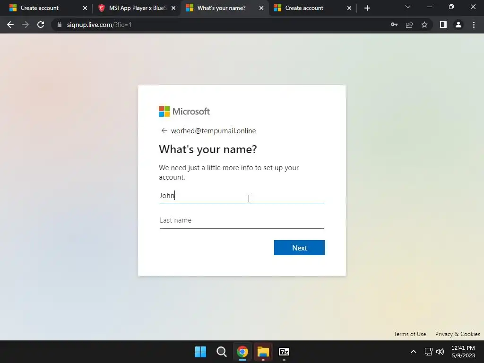Click the browser forward arrow
The height and width of the screenshot is (363, 484).
pyautogui.click(x=26, y=25)
